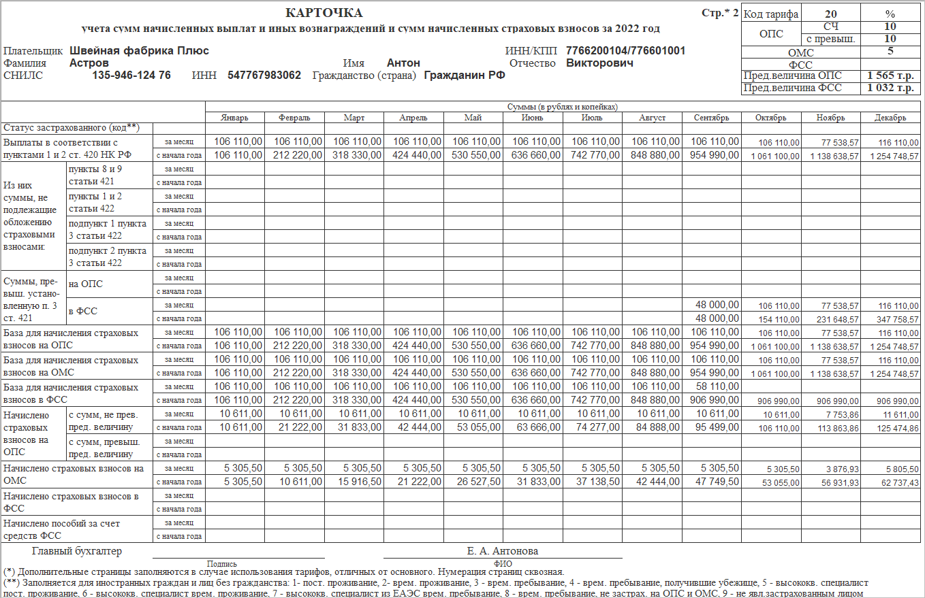Select cumulative value 113 863,86
The width and height of the screenshot is (925, 598).
tap(838, 428)
